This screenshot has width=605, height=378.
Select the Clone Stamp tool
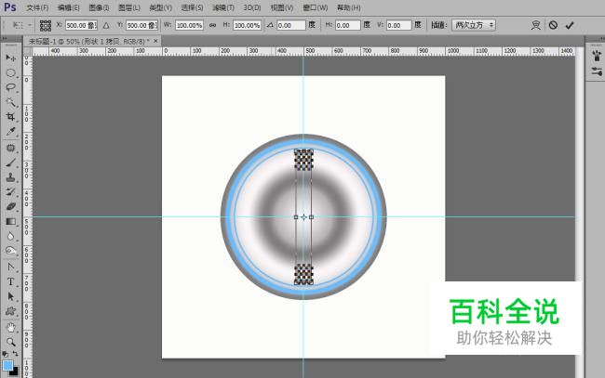coord(10,177)
